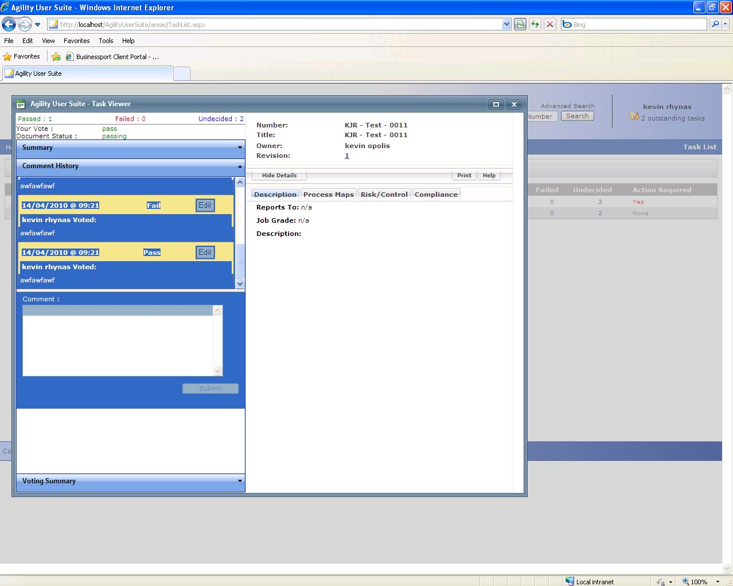Expand the Summary panel

(131, 148)
